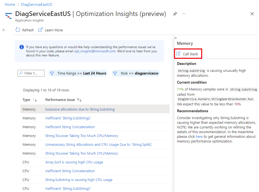
Task: Click the Learn More external link icon
Action: pos(40,30)
